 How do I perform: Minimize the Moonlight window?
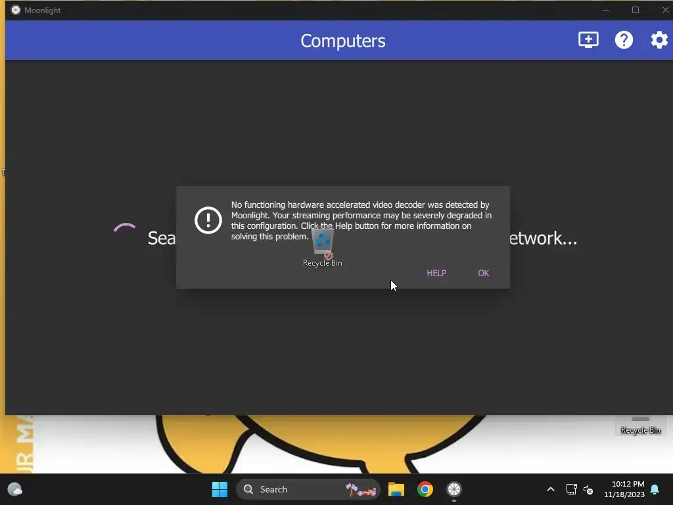606,10
